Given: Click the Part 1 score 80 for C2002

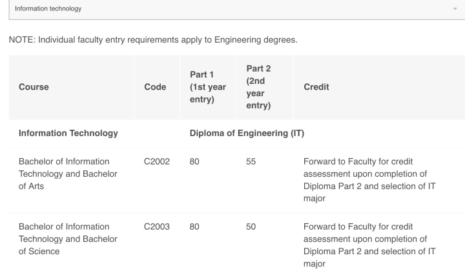Looking at the screenshot, I should click(x=194, y=162).
